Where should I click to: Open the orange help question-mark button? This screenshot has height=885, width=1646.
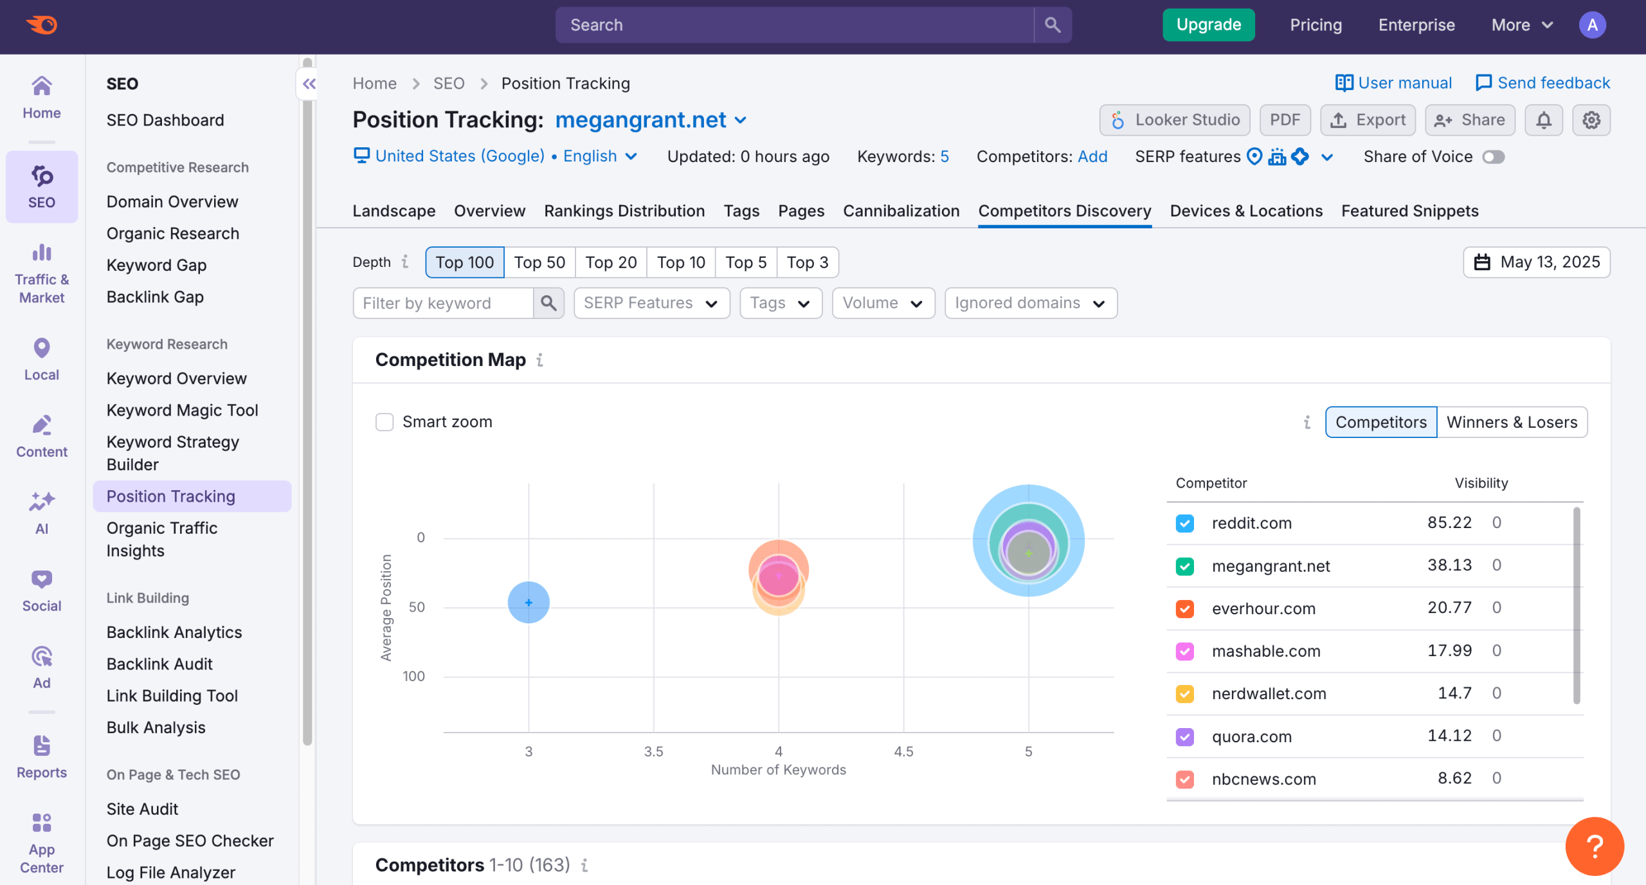point(1595,846)
